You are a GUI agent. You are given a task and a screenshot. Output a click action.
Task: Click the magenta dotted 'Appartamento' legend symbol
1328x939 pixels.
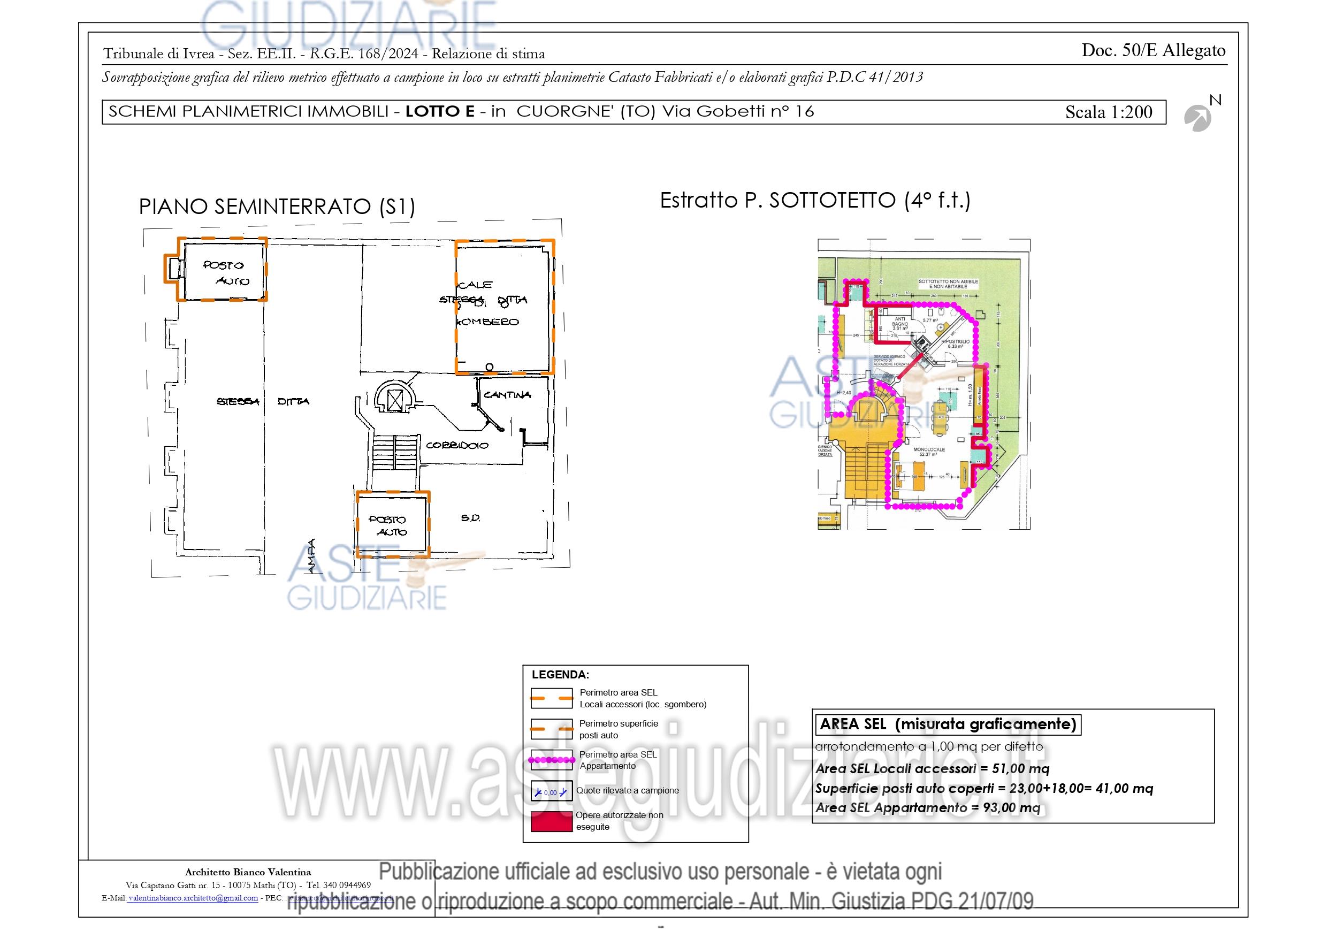pyautogui.click(x=551, y=760)
